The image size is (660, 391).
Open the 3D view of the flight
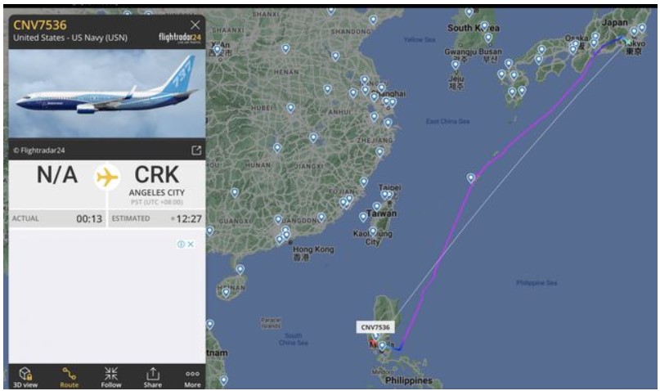[25, 377]
